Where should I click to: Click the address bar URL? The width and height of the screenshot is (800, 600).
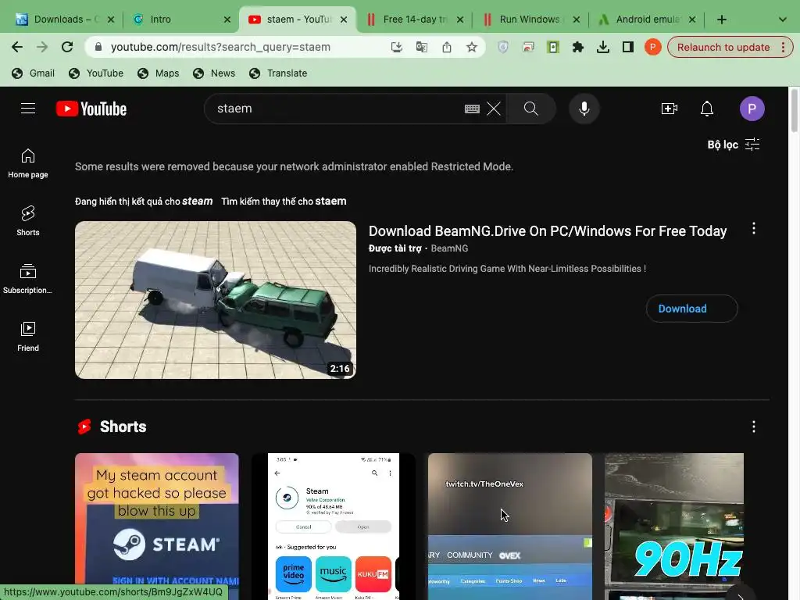[220, 47]
